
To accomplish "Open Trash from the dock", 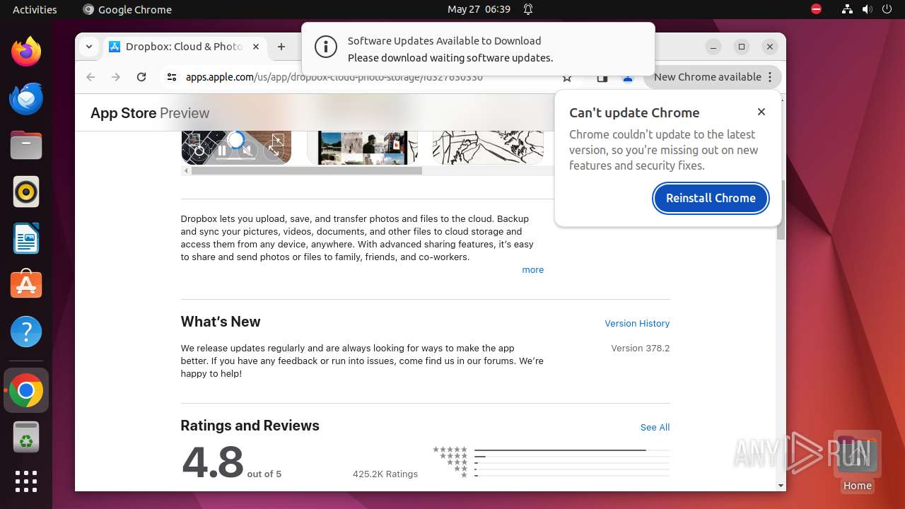I will coord(26,437).
